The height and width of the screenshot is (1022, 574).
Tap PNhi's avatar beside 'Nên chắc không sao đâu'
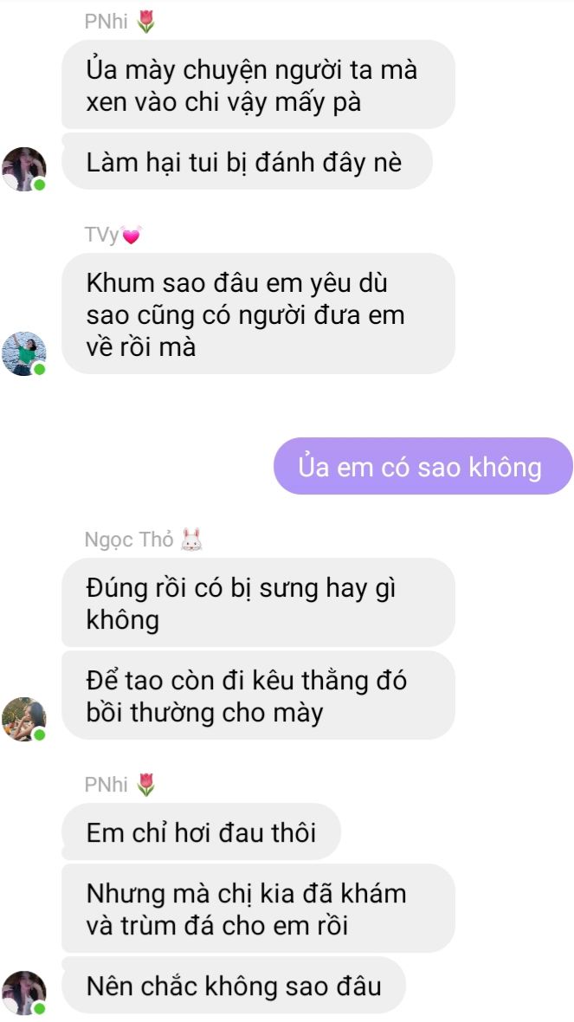tap(24, 993)
